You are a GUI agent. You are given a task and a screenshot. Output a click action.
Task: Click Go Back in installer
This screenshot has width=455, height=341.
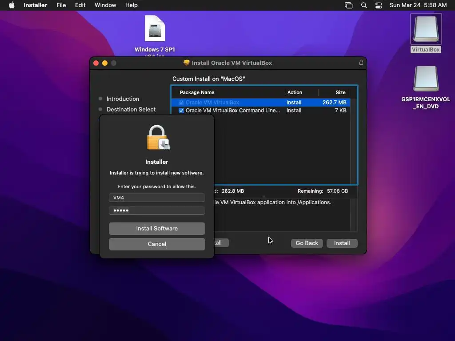tap(307, 243)
